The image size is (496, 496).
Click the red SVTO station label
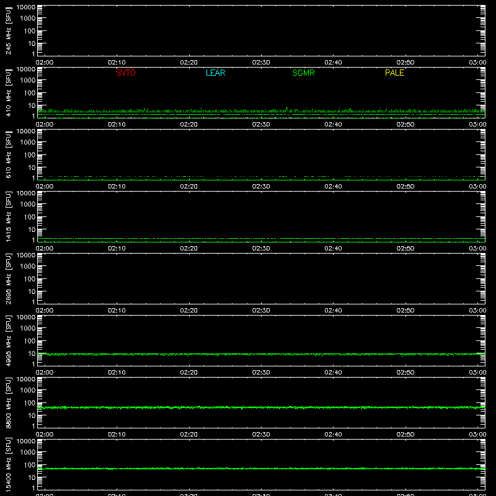126,73
